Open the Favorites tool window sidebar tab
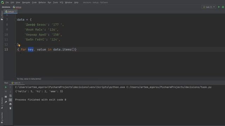The height and width of the screenshot is (126, 225). coord(2,118)
